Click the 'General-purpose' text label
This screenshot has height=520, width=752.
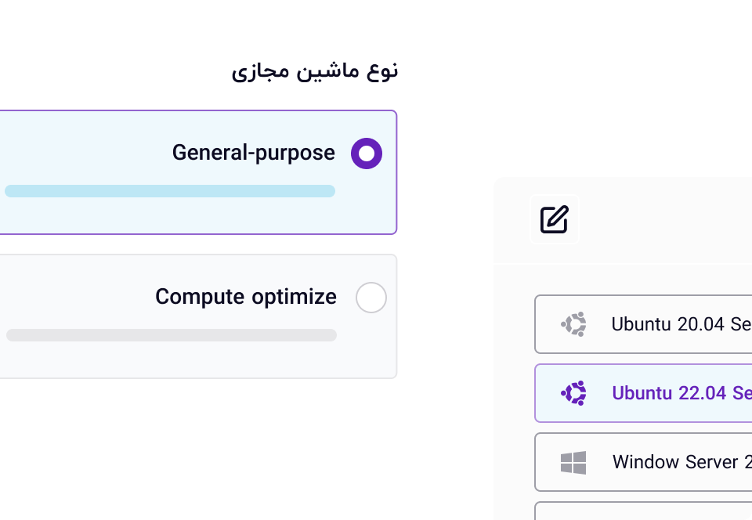click(253, 153)
